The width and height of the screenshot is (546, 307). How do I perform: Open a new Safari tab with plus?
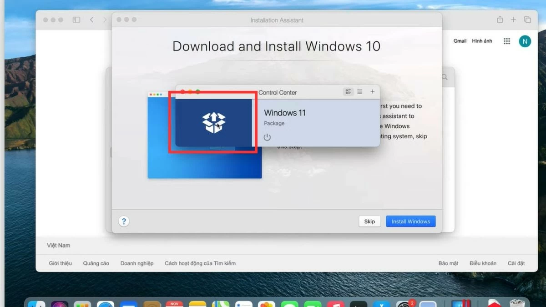click(513, 20)
